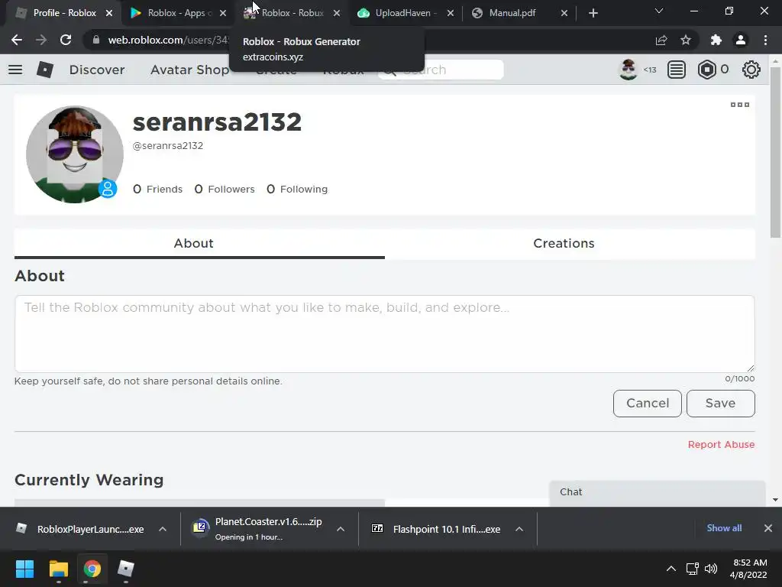Open the Chrome extensions puzzle icon
This screenshot has width=782, height=587.
click(x=716, y=40)
